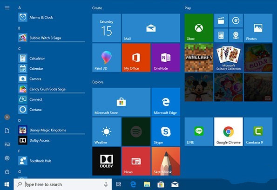Open the LINE app tile
Screen dimensions: 277x190
pos(199,131)
